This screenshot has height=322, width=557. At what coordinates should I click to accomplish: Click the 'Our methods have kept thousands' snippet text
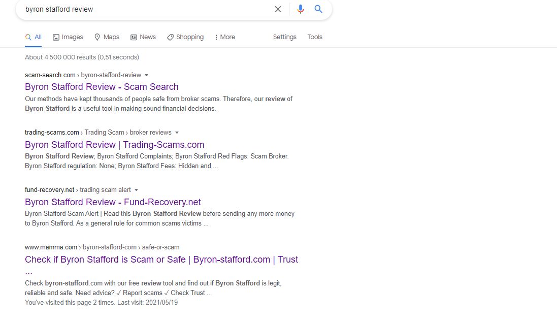(158, 104)
